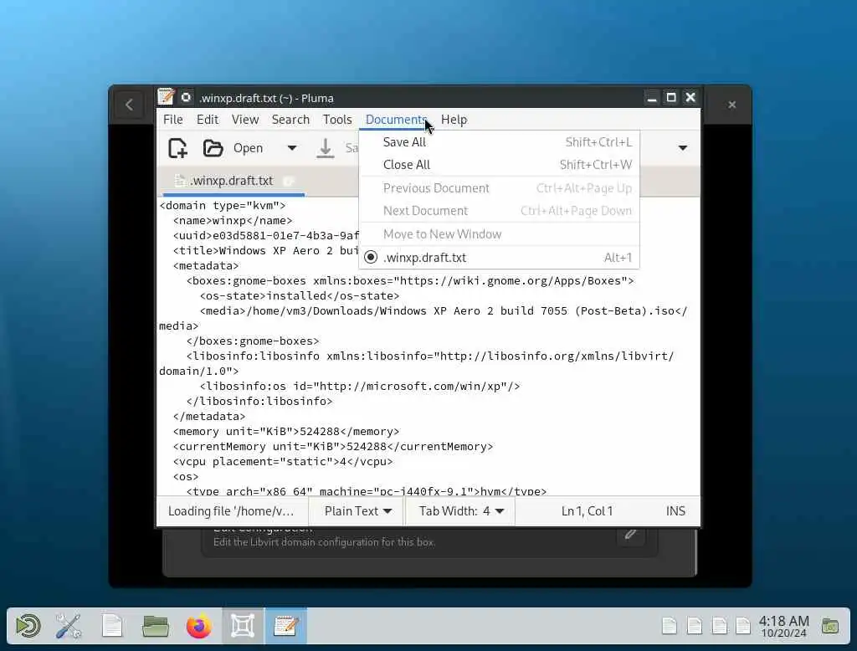Click the <domain type="kvm"> first line

click(x=223, y=206)
